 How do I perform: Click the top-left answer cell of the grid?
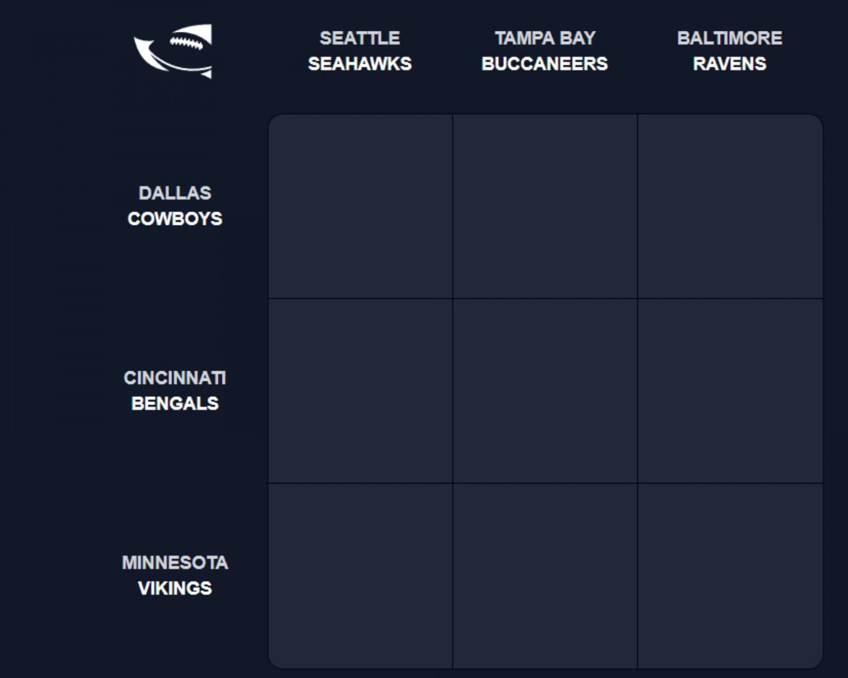pyautogui.click(x=359, y=206)
